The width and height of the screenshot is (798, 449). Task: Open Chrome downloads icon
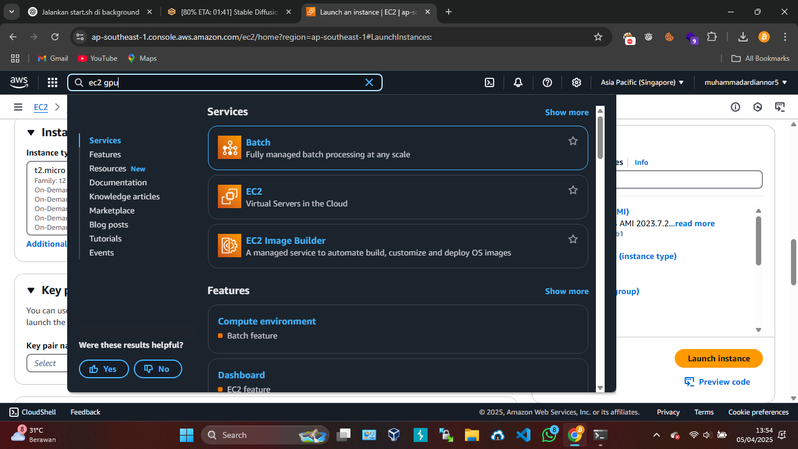(x=743, y=37)
